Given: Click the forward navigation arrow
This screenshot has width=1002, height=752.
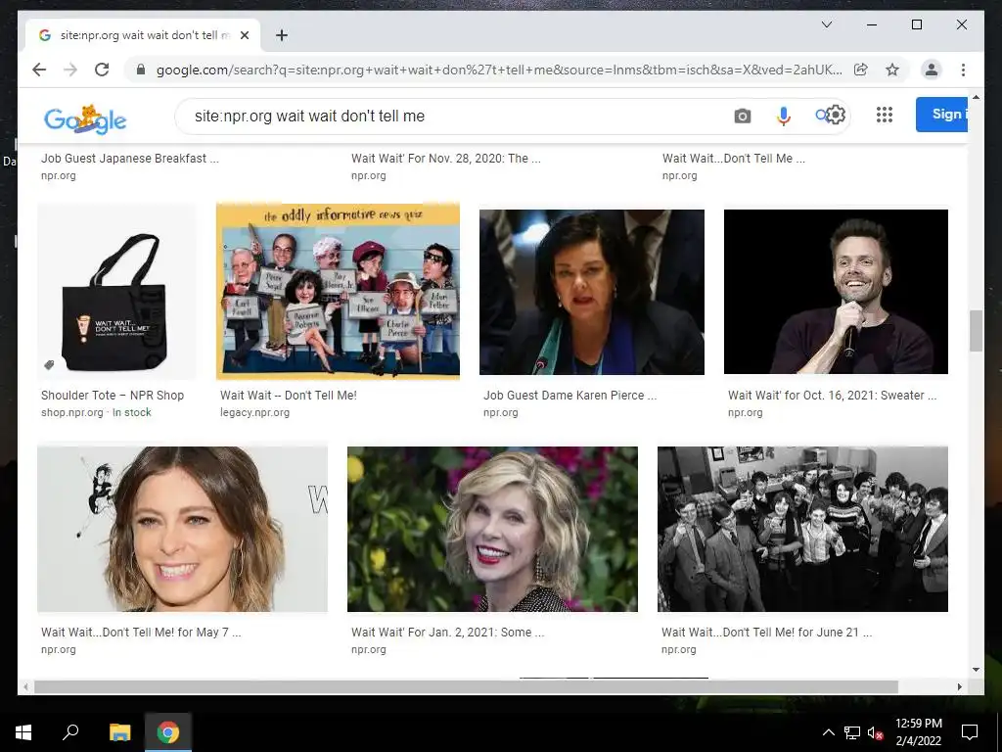Looking at the screenshot, I should [70, 70].
